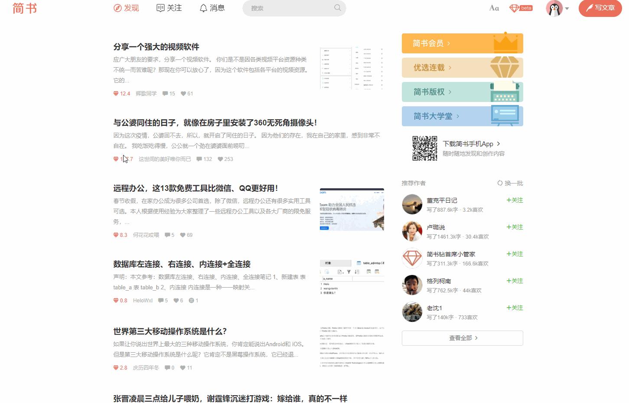Follow 简书钻首席小管家
Image resolution: width=629 pixels, height=403 pixels.
coord(514,254)
